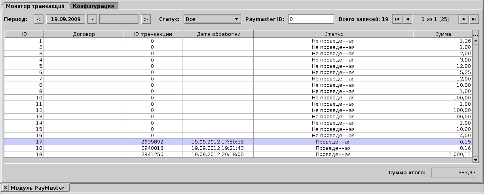484x194 pixels.
Task: Click the empty end date field
Action: click(119, 19)
